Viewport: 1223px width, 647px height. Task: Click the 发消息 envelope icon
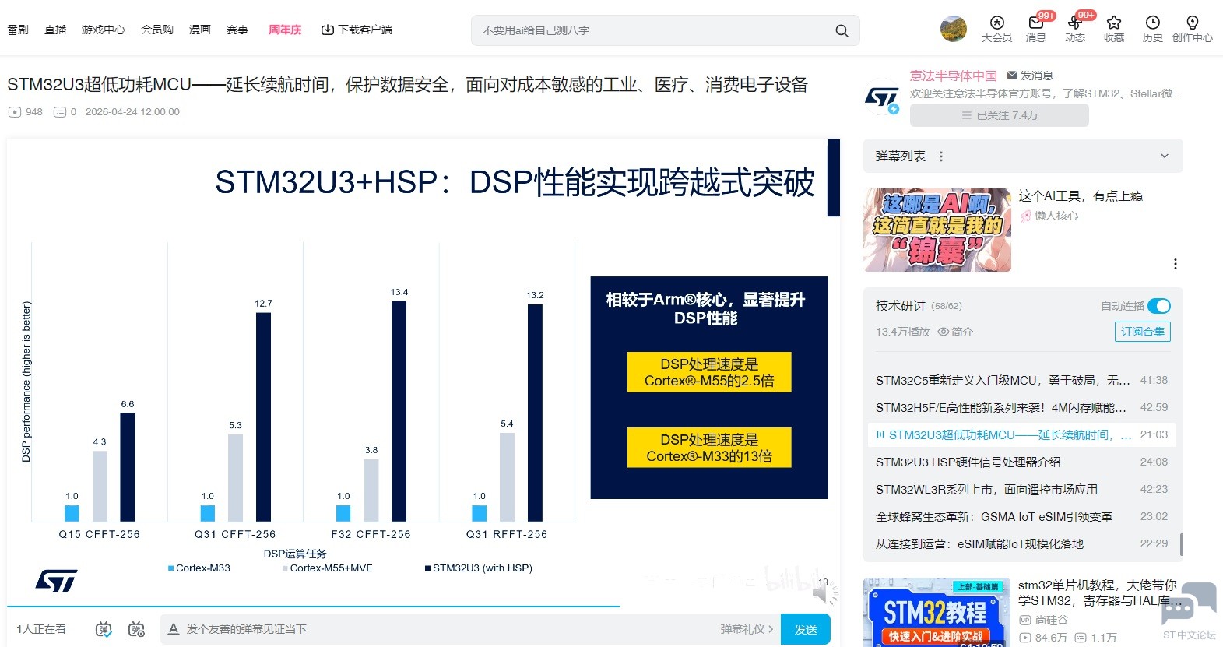pos(1012,76)
